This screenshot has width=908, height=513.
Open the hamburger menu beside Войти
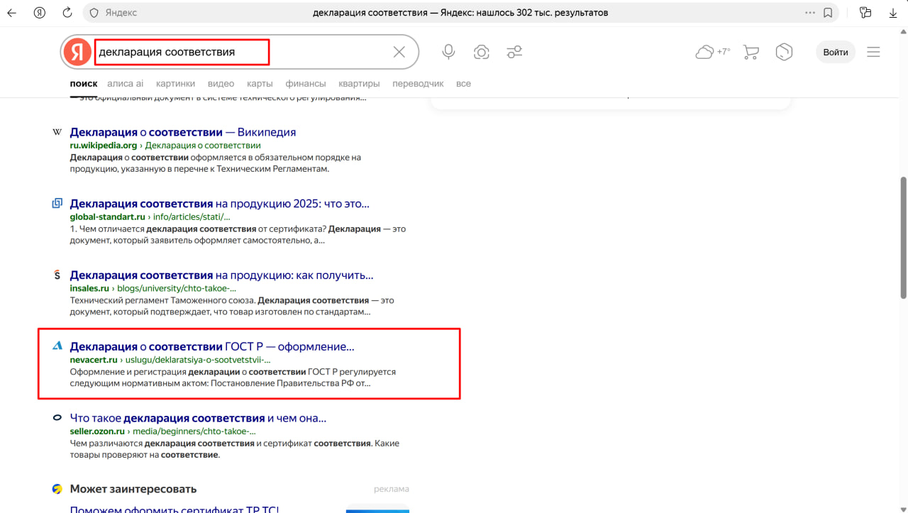873,52
